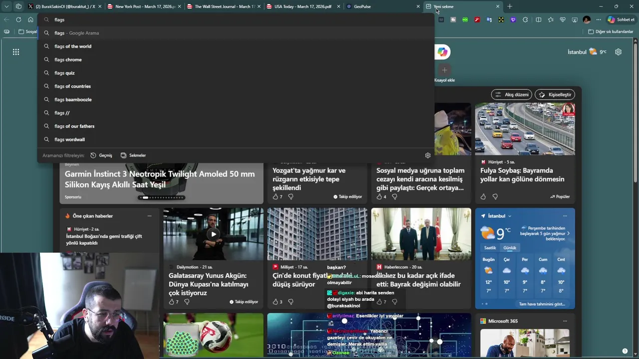This screenshot has width=639, height=359.
Task: Open the apps grid launcher icon
Action: pos(16,52)
